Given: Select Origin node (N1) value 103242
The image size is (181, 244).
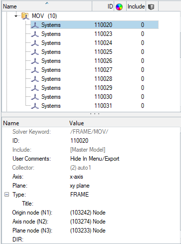Looking at the screenshot, I should point(88,213).
